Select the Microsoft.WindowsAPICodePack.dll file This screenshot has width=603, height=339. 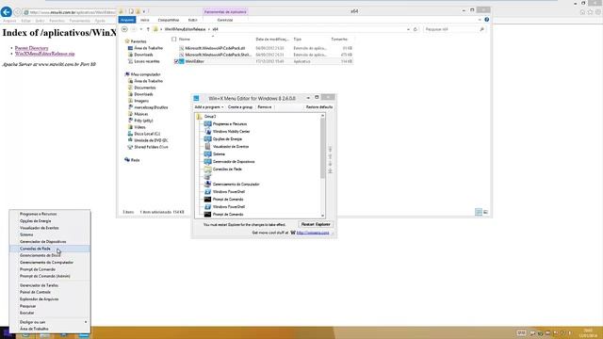pyautogui.click(x=215, y=48)
